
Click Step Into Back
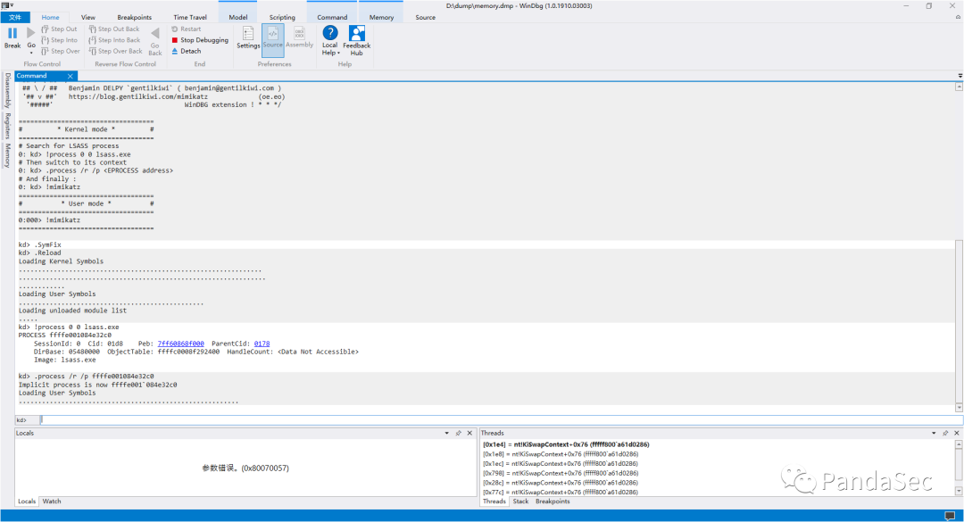113,40
